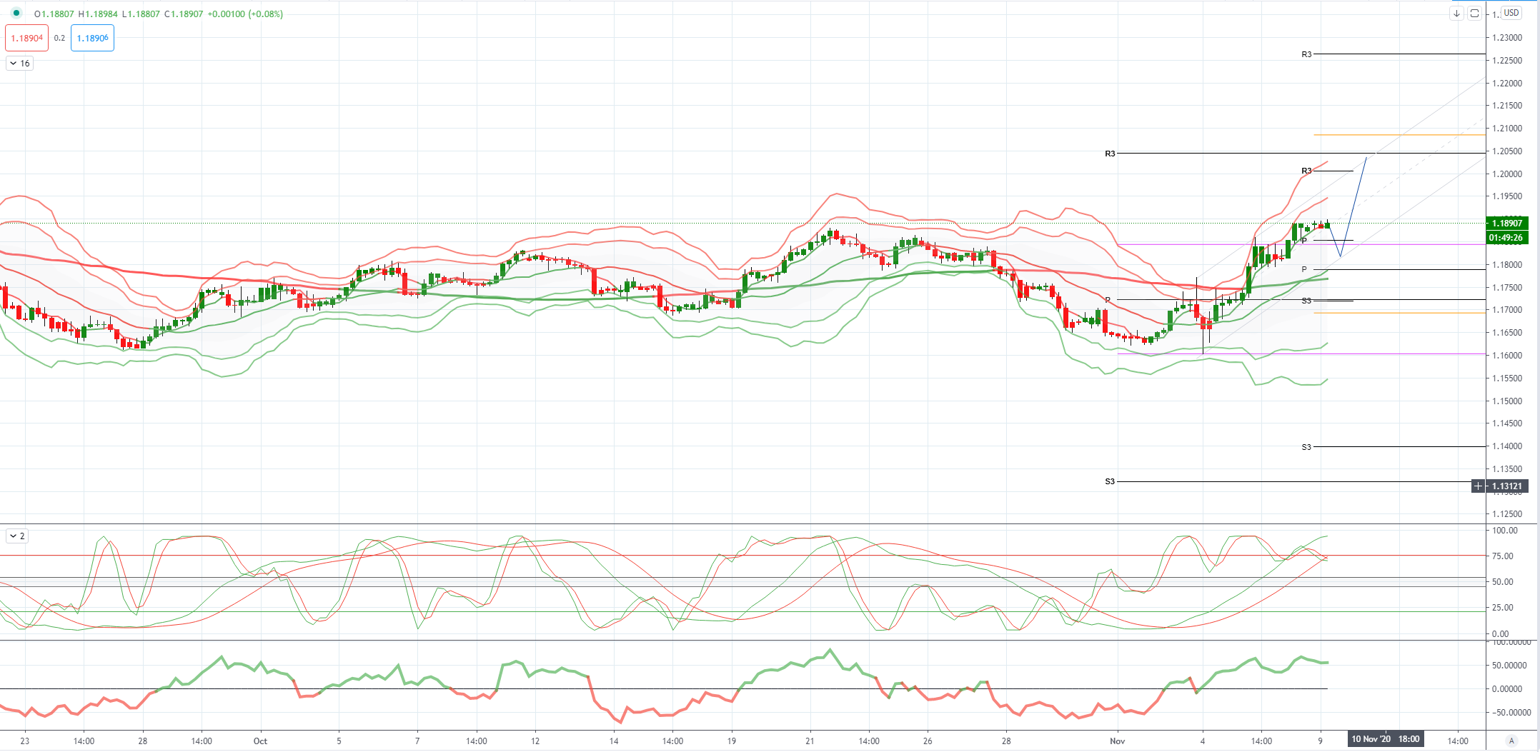Screen dimensions: 1540x752
Task: Click the down-arrow move pane icon
Action: point(1456,13)
